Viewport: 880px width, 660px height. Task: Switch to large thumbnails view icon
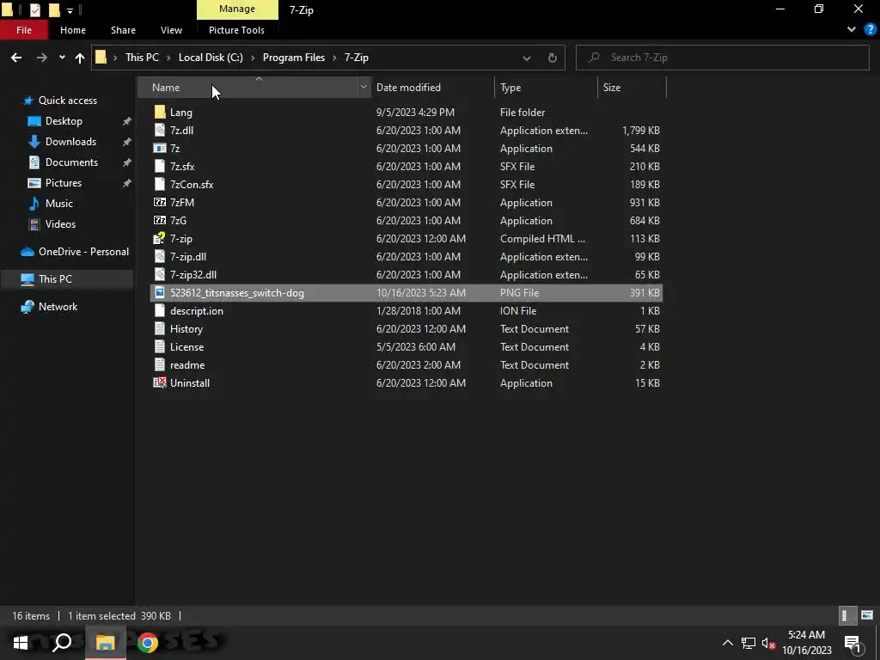point(867,615)
